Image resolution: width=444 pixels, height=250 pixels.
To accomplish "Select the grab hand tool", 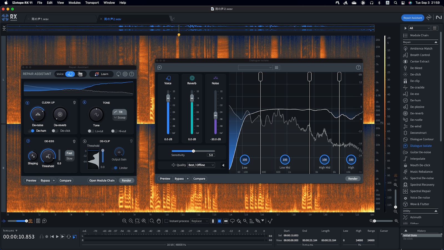I will 158,221.
